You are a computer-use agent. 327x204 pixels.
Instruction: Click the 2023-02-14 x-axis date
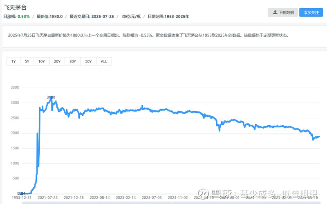tap(126, 197)
